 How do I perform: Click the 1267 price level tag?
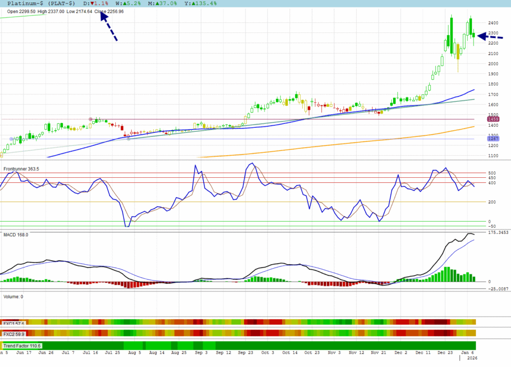tap(494, 139)
